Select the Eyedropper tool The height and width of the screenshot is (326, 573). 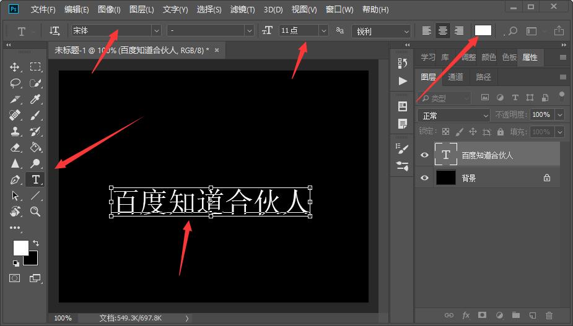35,100
